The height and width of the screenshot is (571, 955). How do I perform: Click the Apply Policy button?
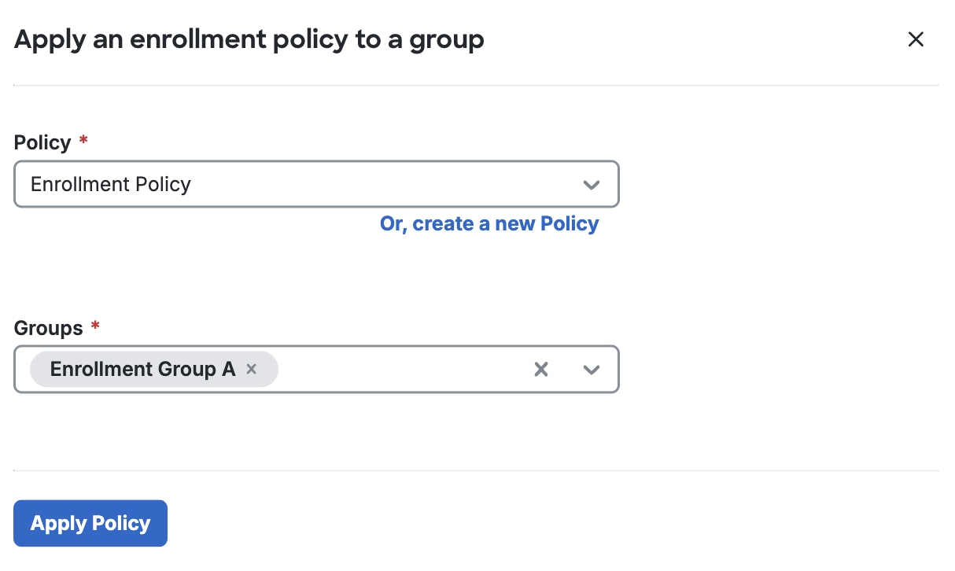click(90, 523)
